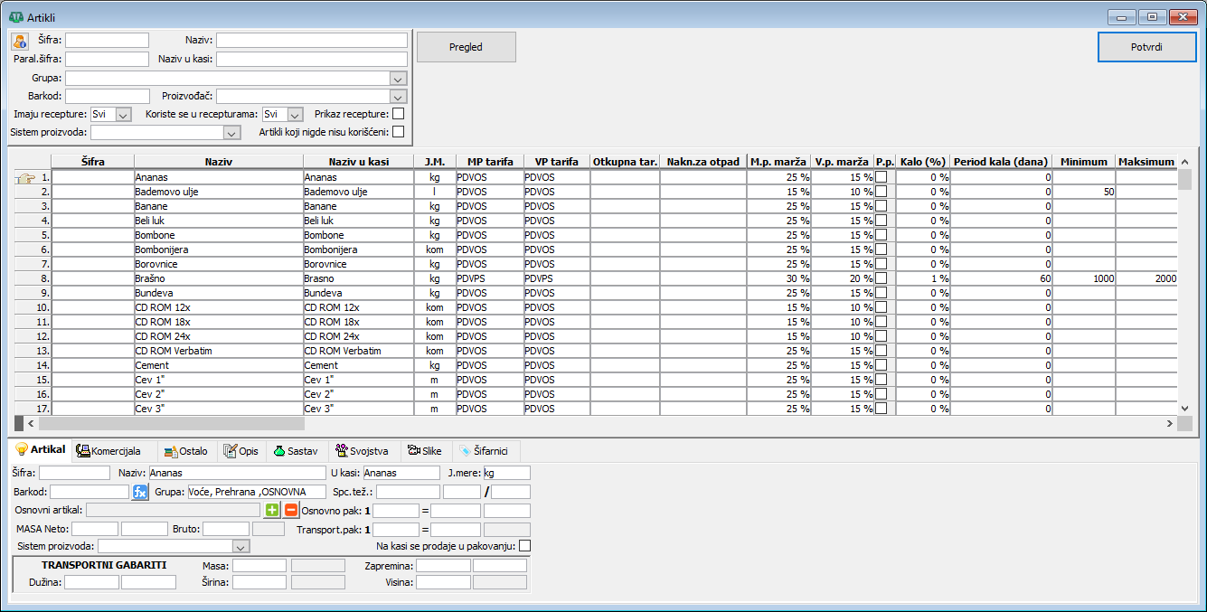Expand the Grupa filter dropdown
1207x612 pixels.
(398, 79)
